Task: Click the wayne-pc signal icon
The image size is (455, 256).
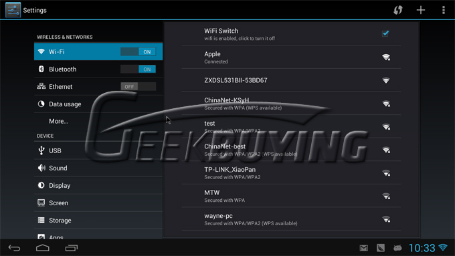Action: click(x=386, y=219)
